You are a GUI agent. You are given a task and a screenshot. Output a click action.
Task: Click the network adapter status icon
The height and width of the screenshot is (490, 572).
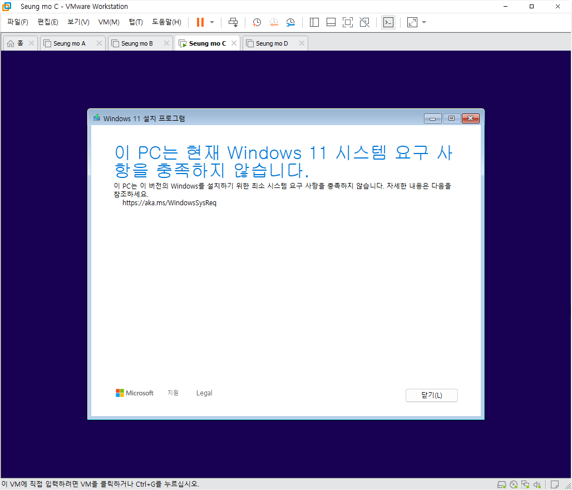point(525,484)
